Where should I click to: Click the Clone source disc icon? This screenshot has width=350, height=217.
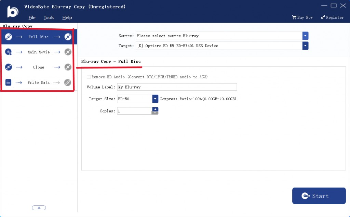click(x=9, y=67)
